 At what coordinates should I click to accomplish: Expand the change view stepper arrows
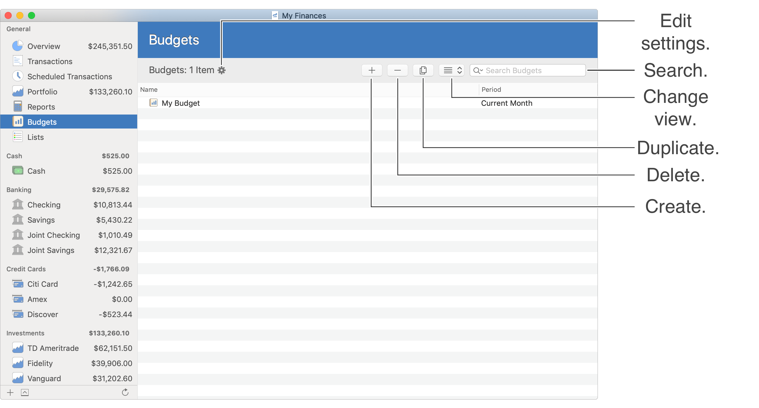pos(459,69)
